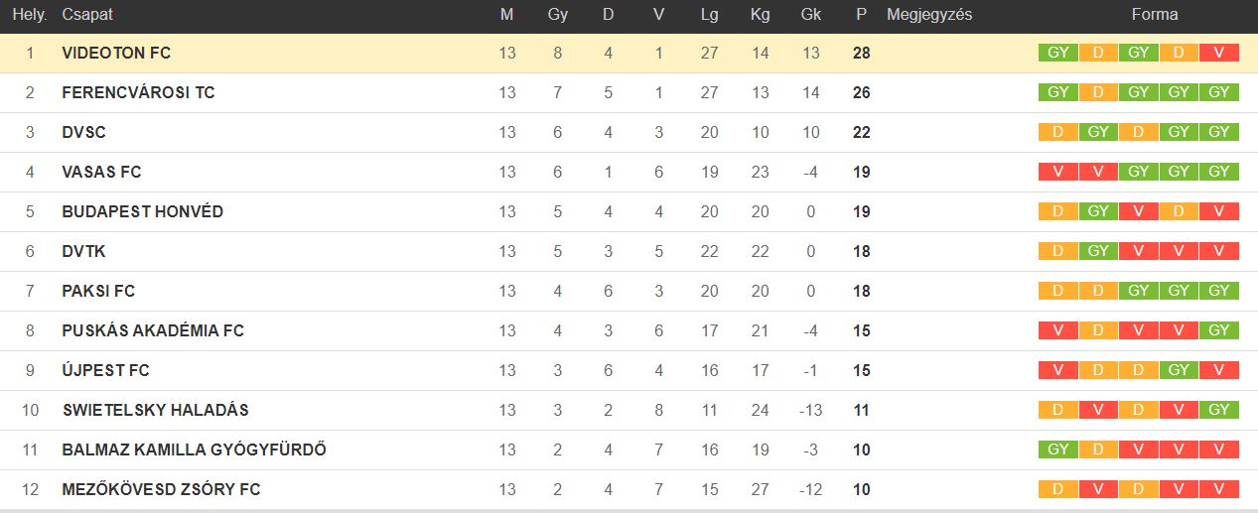The height and width of the screenshot is (513, 1258).
Task: Open the VASAS FC team link
Action: coord(101,172)
